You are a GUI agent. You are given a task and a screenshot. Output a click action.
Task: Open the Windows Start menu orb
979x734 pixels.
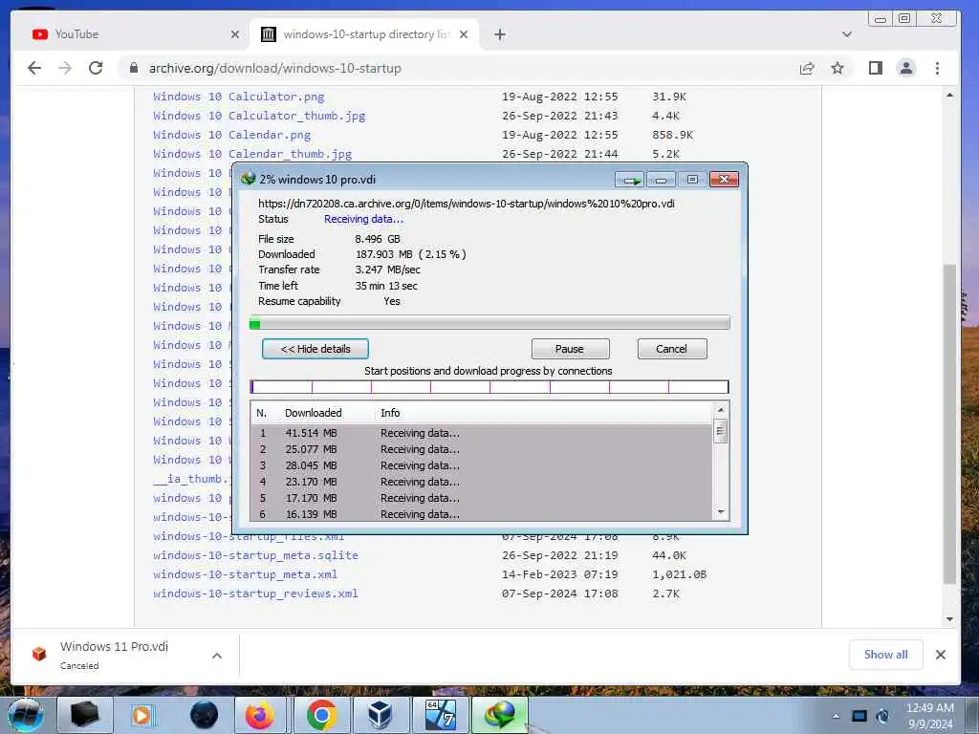25,715
